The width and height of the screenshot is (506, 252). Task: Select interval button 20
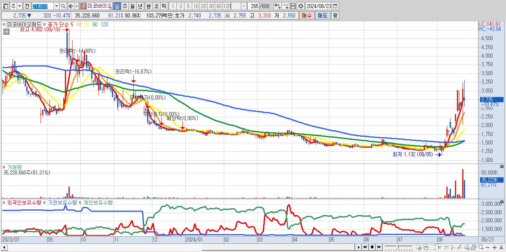coord(204,6)
